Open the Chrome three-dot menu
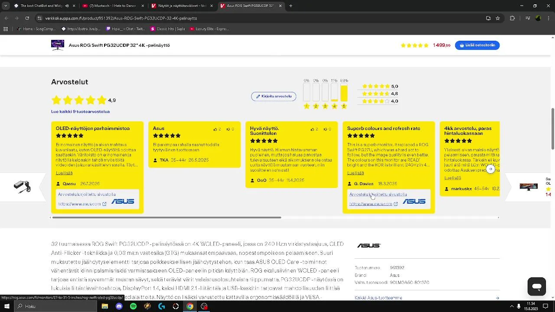Screen dimensions: 555x312 click(x=548, y=18)
